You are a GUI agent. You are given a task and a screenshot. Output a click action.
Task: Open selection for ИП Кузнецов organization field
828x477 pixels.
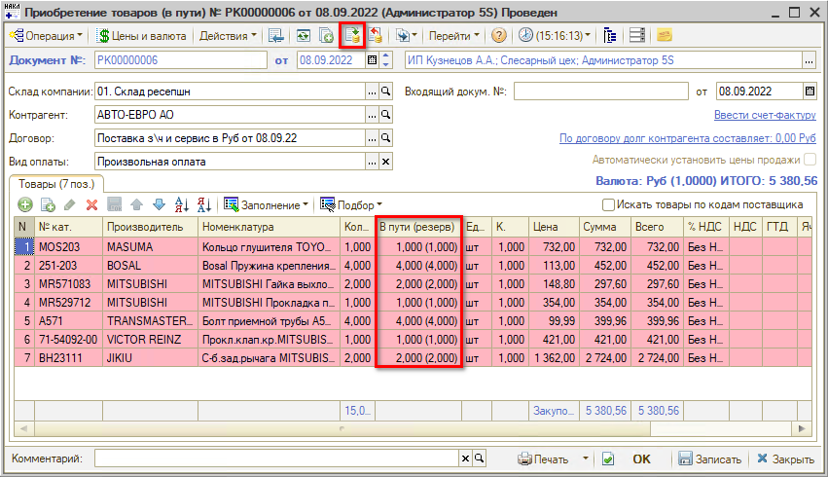click(809, 60)
